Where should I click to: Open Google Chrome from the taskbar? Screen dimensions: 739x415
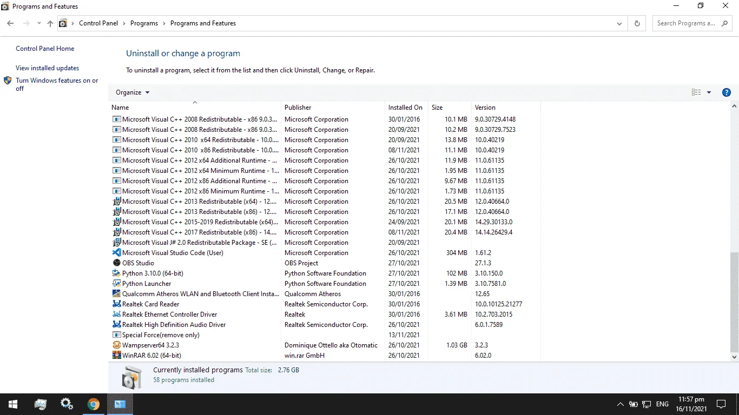pos(94,404)
